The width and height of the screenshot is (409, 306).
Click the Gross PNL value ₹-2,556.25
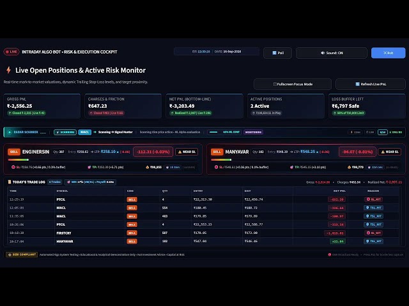click(x=20, y=106)
